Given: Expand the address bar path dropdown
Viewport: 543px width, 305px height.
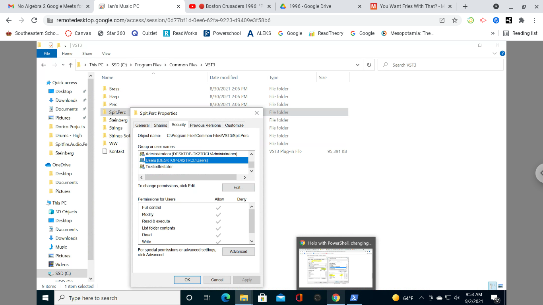Looking at the screenshot, I should pyautogui.click(x=357, y=64).
